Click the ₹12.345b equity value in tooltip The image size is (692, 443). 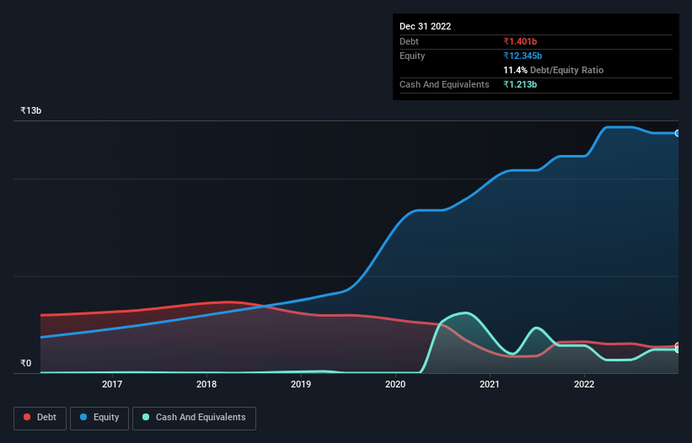[523, 56]
